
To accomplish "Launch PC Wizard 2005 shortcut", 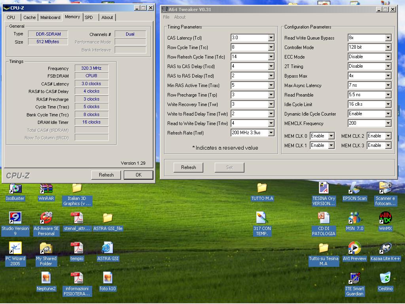I will (15, 254).
